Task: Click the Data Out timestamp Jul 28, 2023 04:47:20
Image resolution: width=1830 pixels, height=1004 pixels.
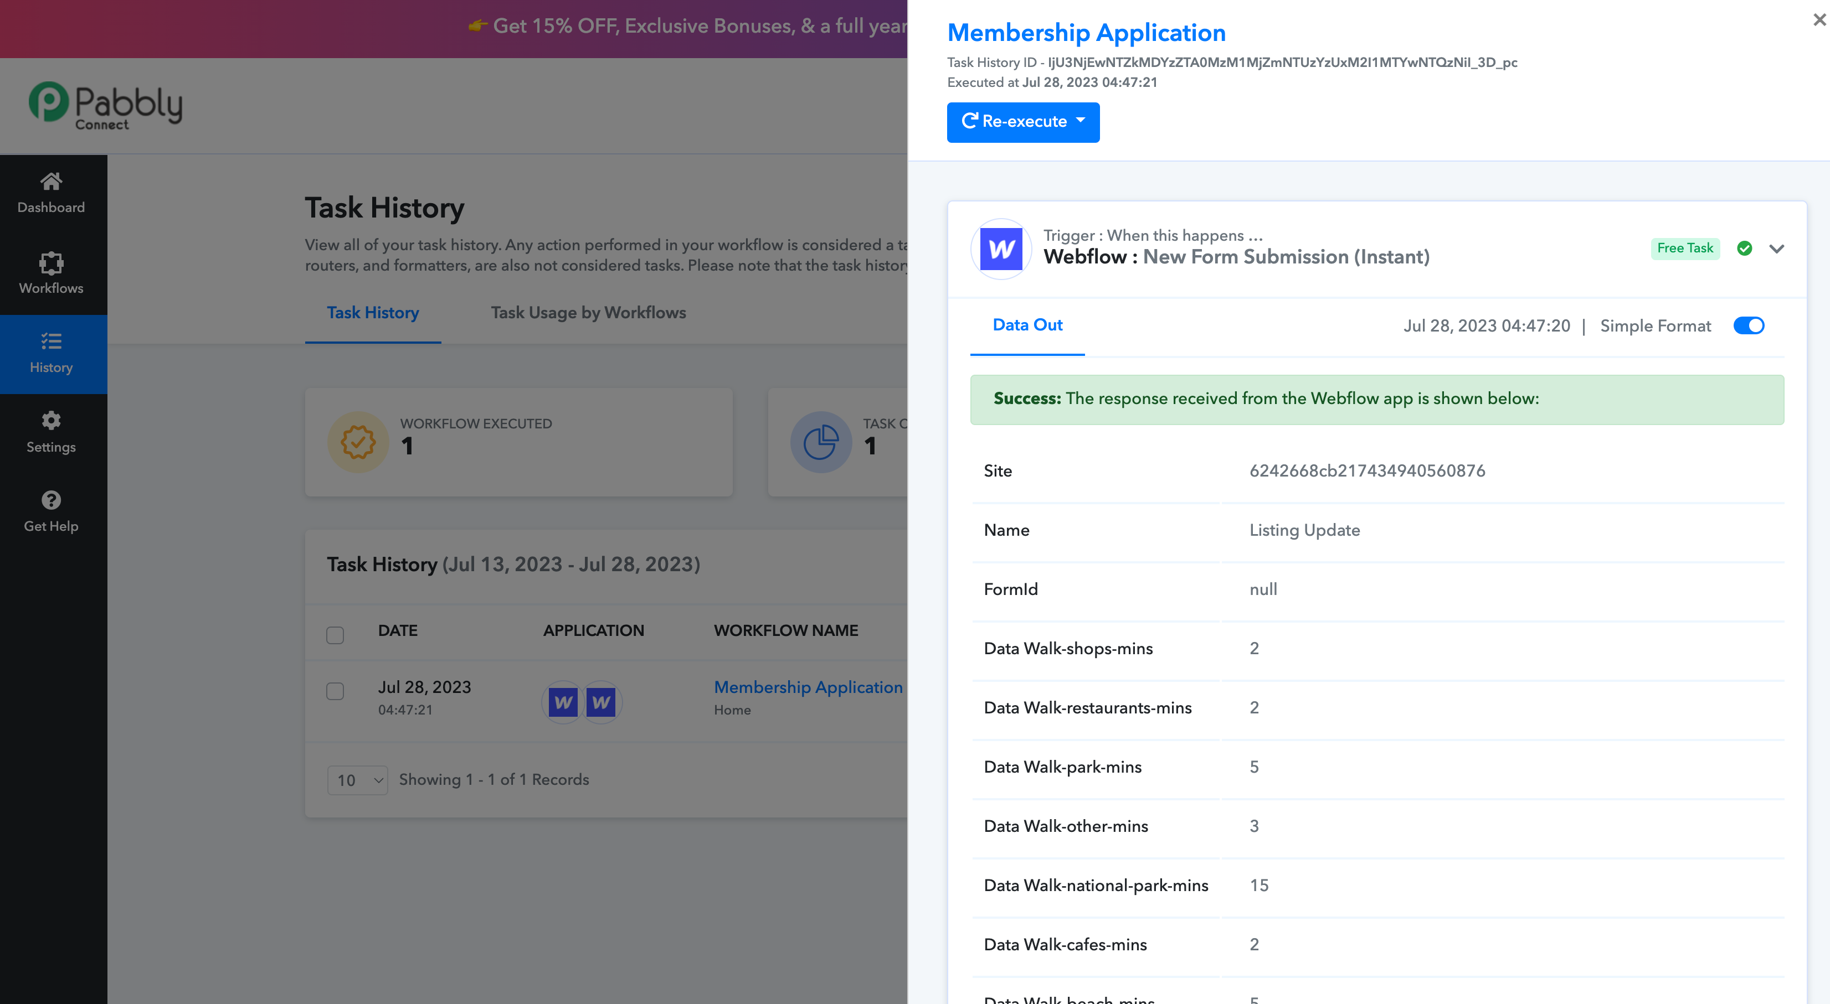Action: click(x=1487, y=326)
